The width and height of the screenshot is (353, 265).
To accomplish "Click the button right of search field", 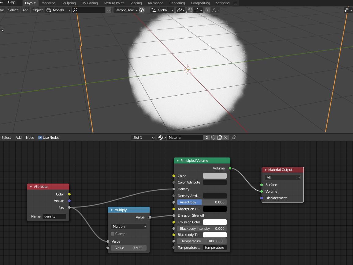I will tap(108, 10).
